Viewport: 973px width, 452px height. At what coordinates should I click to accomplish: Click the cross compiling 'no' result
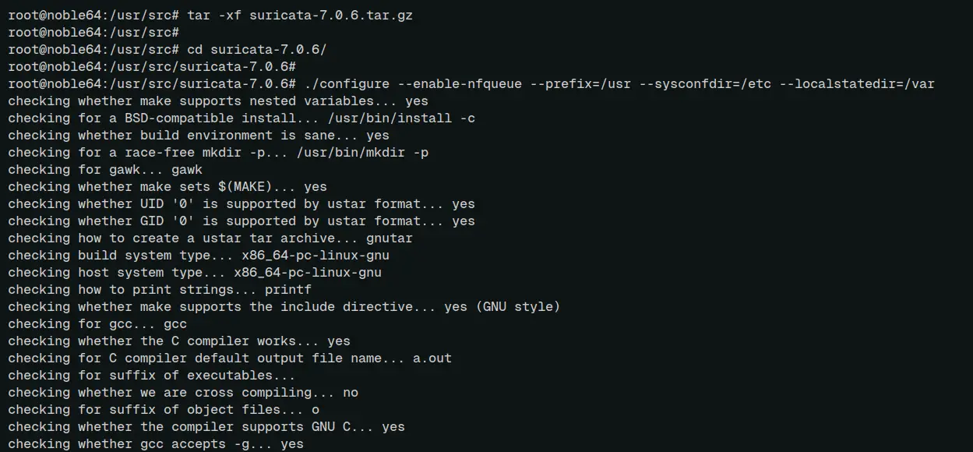[351, 393]
